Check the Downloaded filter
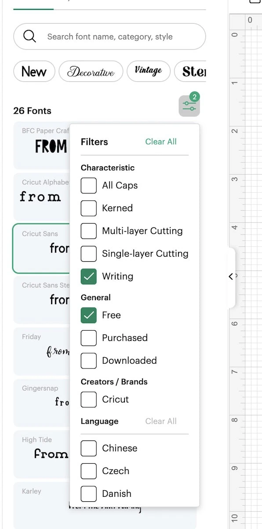The height and width of the screenshot is (529, 262). pyautogui.click(x=88, y=361)
